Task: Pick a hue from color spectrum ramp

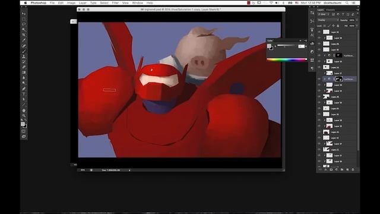Action: coord(287,59)
